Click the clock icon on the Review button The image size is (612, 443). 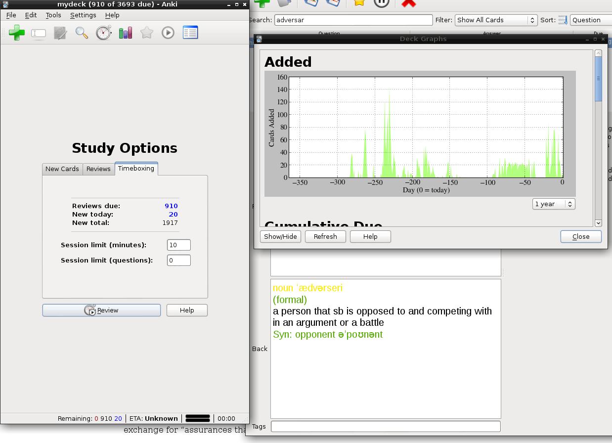(90, 310)
